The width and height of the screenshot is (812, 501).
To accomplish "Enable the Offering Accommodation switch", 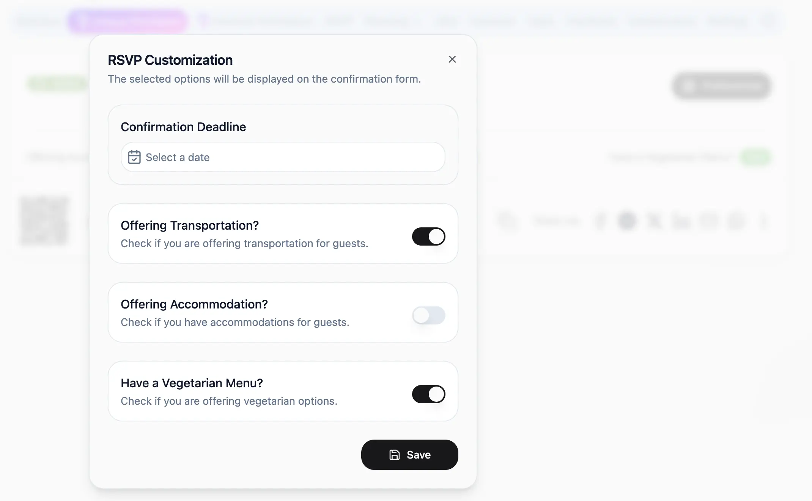I will 428,315.
